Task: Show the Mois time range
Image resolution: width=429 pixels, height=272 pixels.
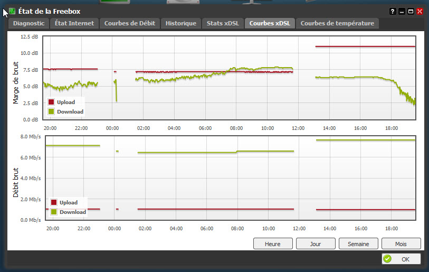Action: (401, 244)
